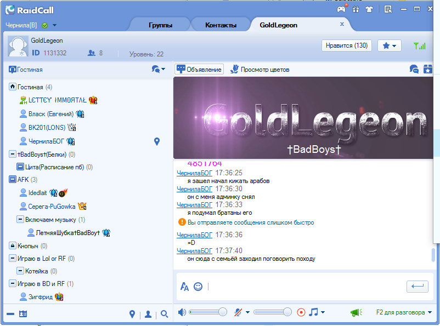Click the chat scrollbar thumb
The height and width of the screenshot is (326, 440).
(433, 255)
